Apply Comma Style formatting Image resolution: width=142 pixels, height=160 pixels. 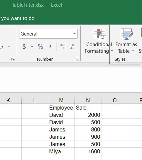coord(50,46)
